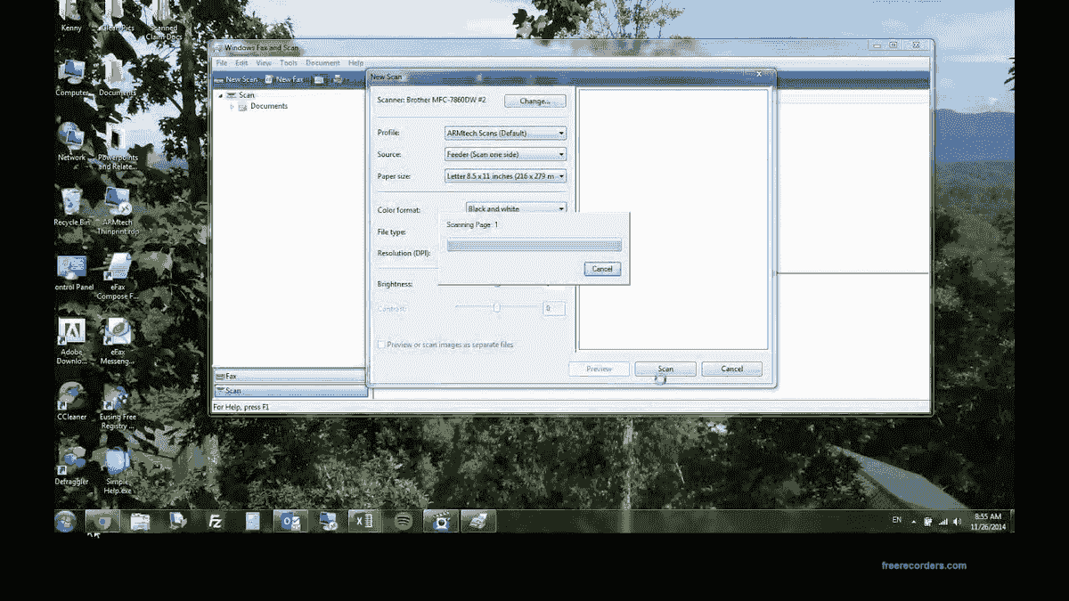Click the Contrast value field
The height and width of the screenshot is (601, 1069).
[x=554, y=308]
